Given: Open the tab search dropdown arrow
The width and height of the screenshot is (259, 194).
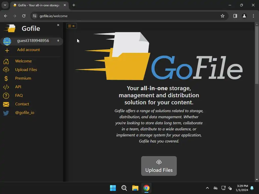Looking at the screenshot, I should pyautogui.click(x=5, y=5).
